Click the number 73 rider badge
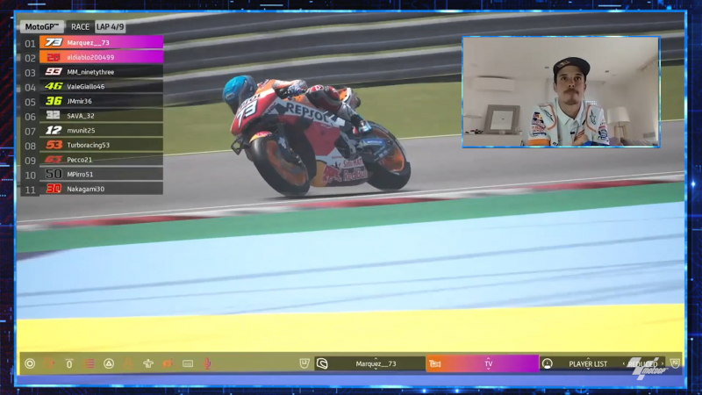 coord(54,42)
